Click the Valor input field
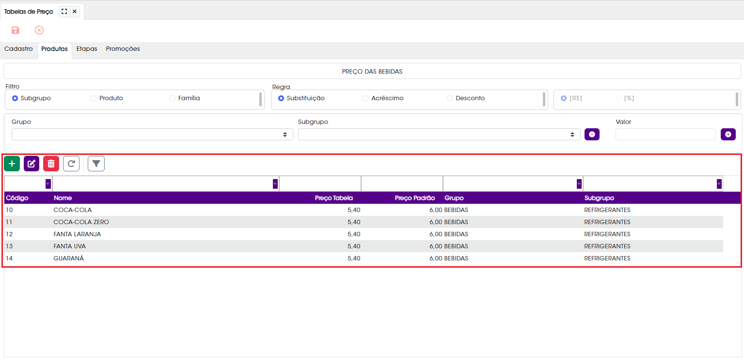The image size is (744, 364). [x=665, y=135]
